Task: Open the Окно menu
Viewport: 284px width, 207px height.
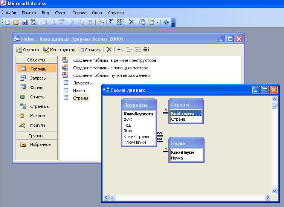Action: (97, 13)
